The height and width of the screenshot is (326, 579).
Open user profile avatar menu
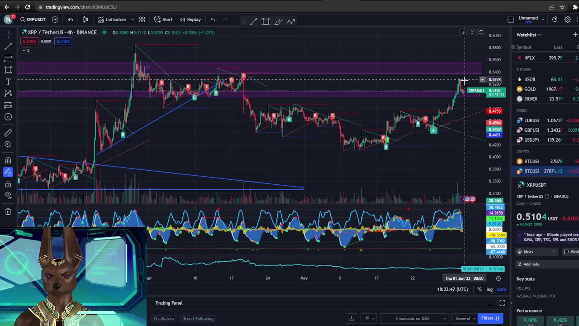[8, 19]
